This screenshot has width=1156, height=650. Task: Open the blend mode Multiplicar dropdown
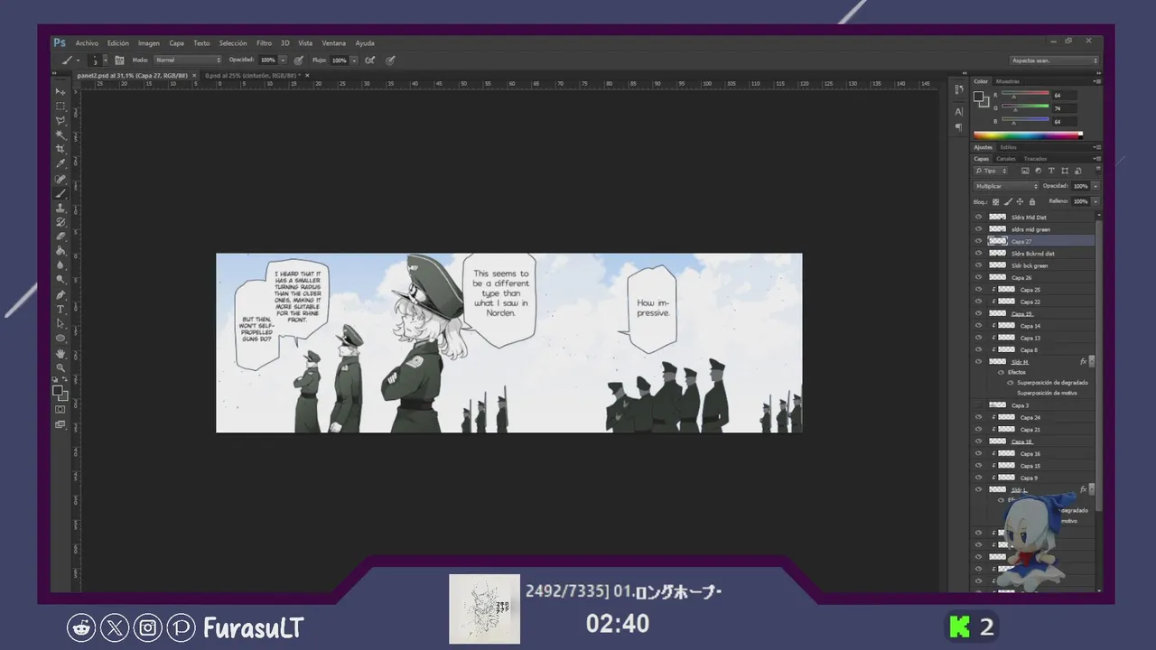tap(1005, 186)
